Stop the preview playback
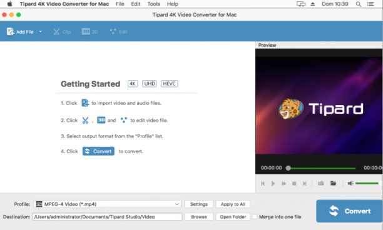 (x=294, y=183)
